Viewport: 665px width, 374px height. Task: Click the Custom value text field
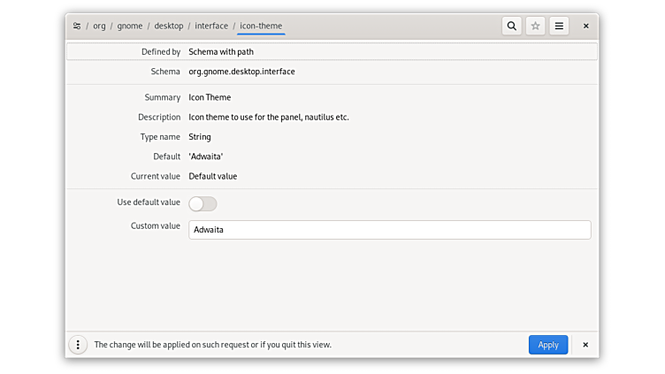point(389,230)
